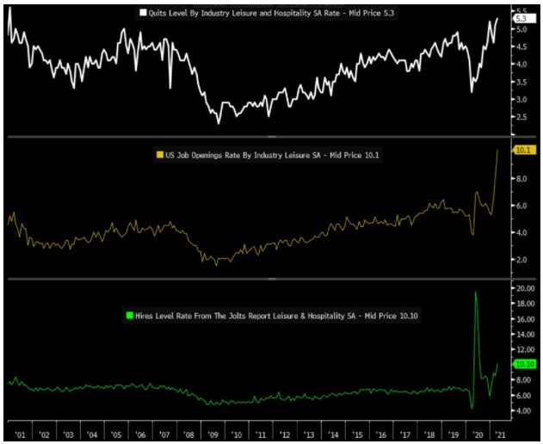Click the '14 year label on the time axis
The image size is (543, 444).
[x=333, y=435]
